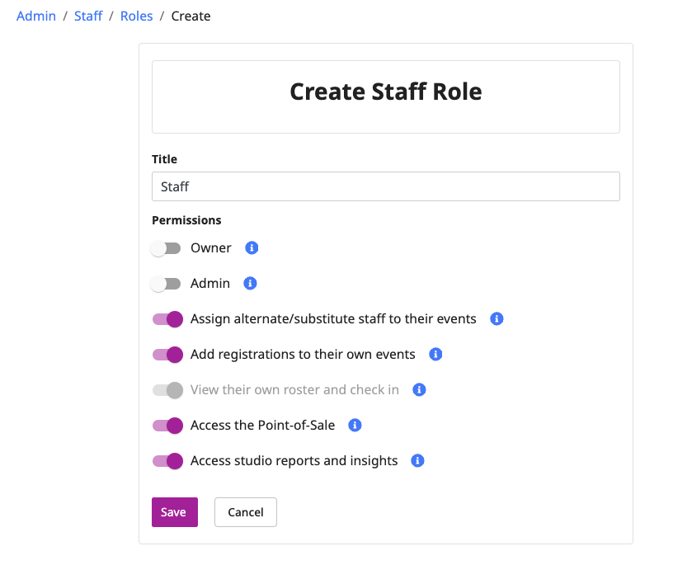Open info icon next to Admin
Viewport: 673px width, 565px height.
click(x=250, y=284)
